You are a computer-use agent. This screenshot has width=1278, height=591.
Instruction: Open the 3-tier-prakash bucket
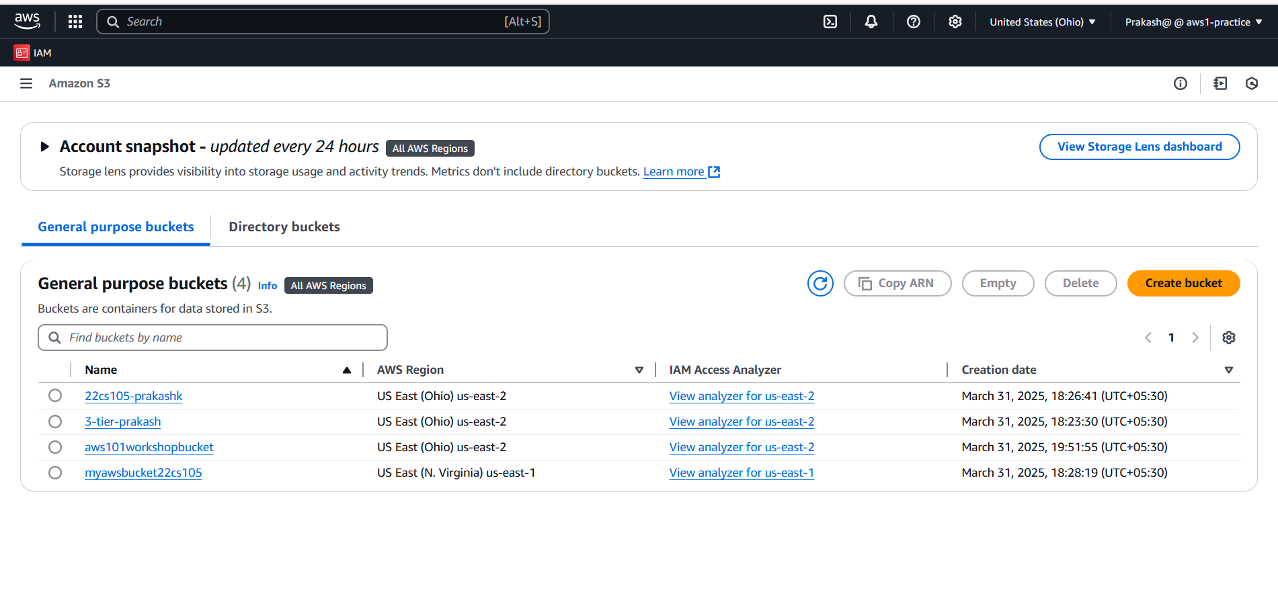(x=122, y=422)
